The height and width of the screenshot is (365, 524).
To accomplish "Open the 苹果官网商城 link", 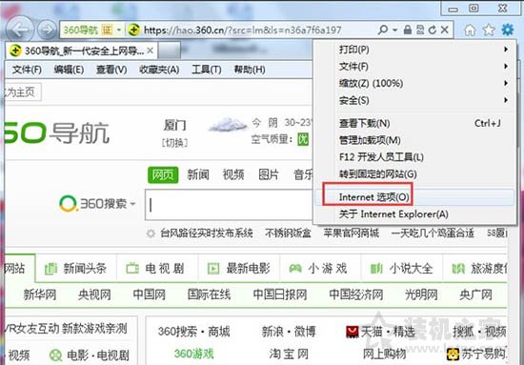I will [x=351, y=233].
